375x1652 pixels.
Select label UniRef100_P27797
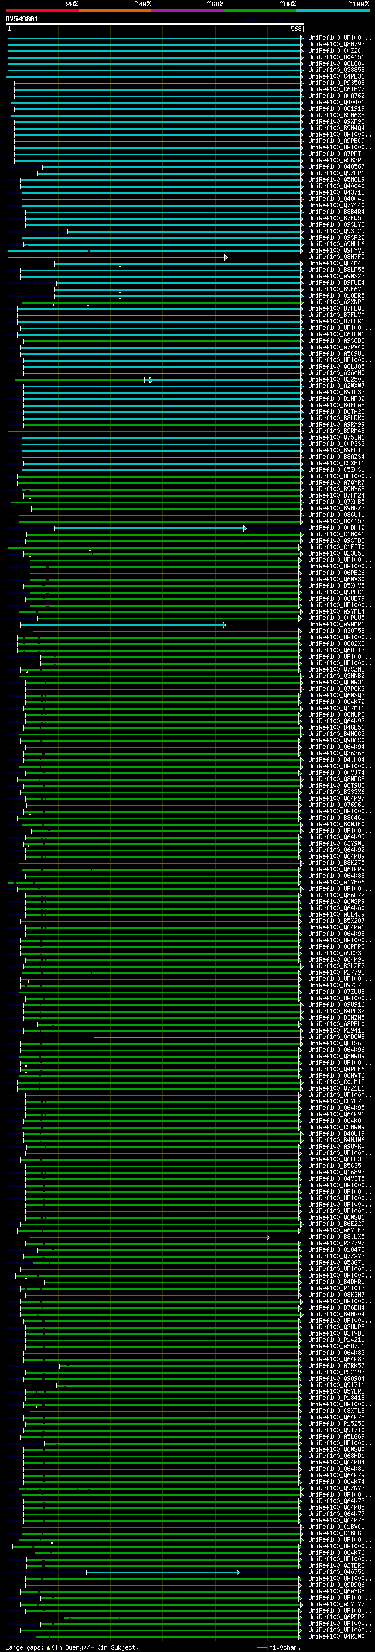tap(336, 1243)
